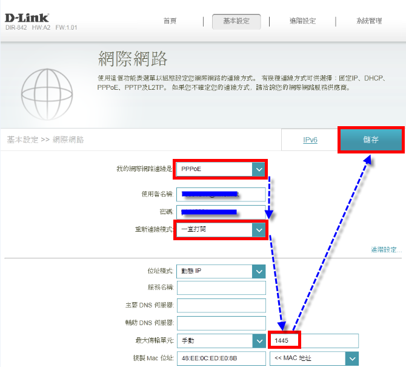406x367 pixels.
Task: Open the 首頁 home tab
Action: 170,21
